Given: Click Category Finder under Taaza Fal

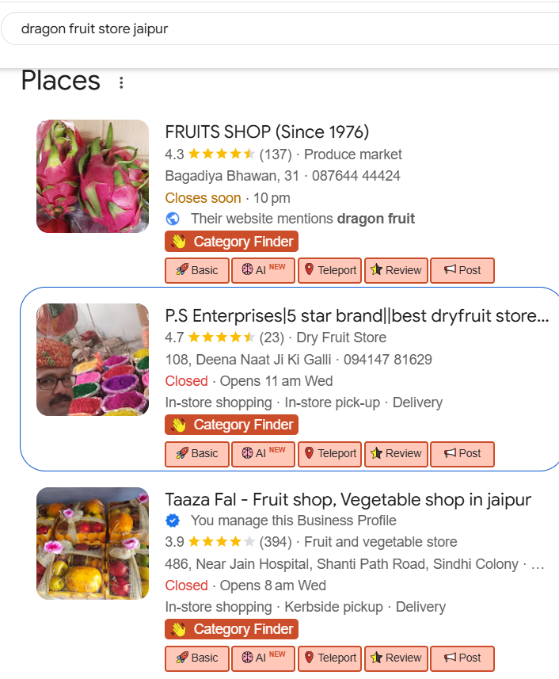Looking at the screenshot, I should (232, 629).
